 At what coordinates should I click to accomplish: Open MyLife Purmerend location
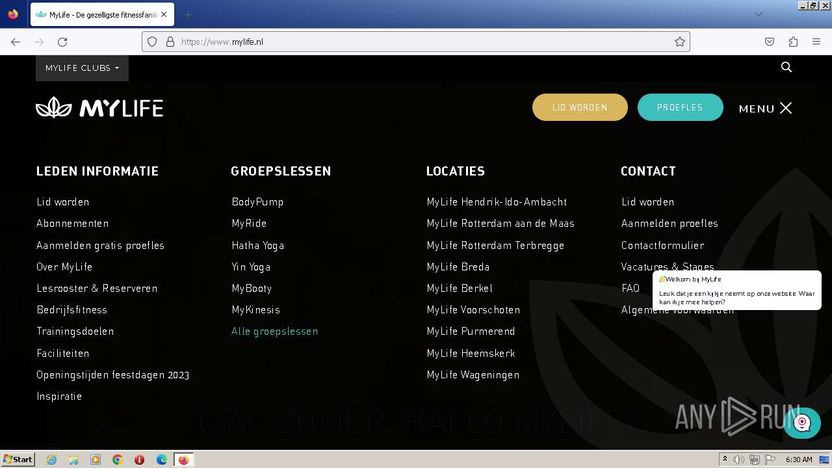pos(471,331)
